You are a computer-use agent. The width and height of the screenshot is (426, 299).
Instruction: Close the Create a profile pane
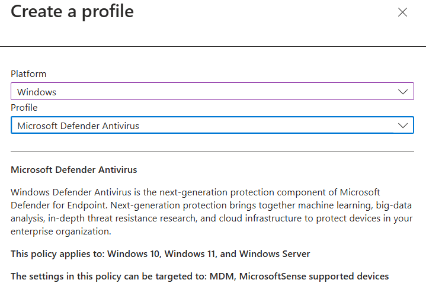(402, 12)
